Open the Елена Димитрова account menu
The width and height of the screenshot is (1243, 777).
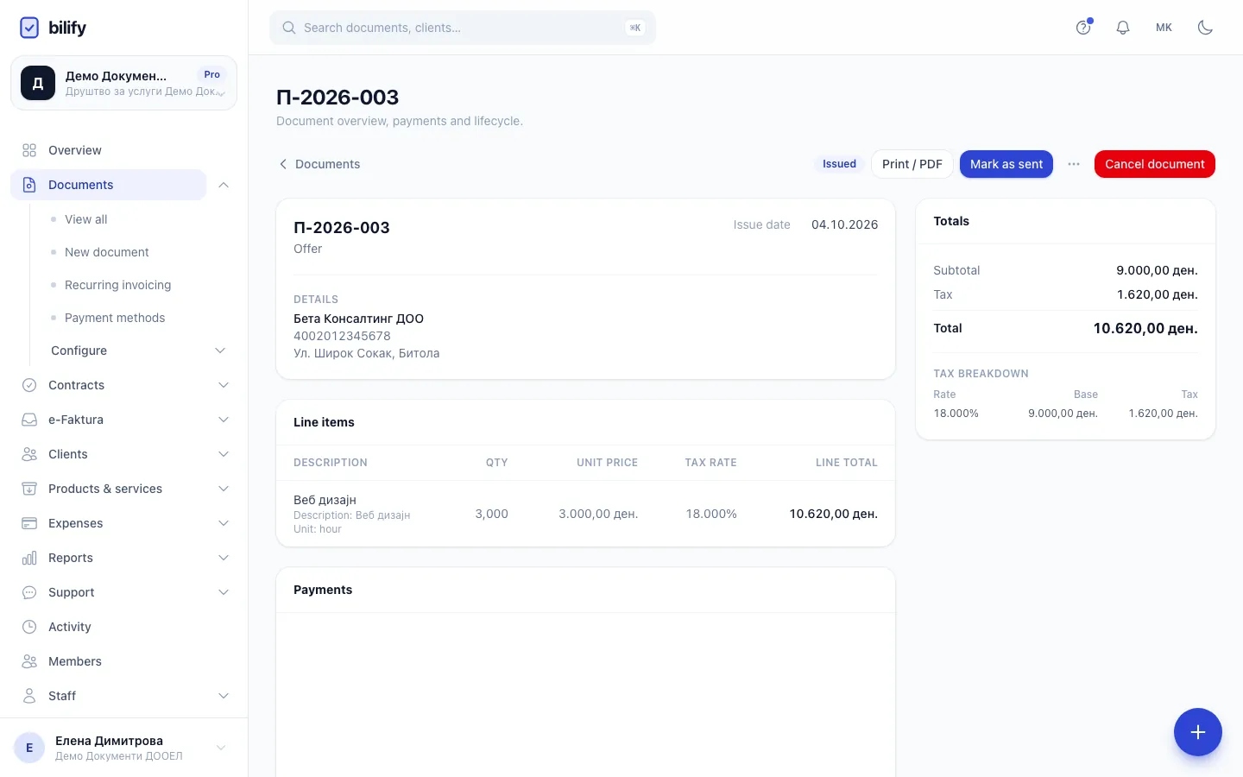point(123,748)
